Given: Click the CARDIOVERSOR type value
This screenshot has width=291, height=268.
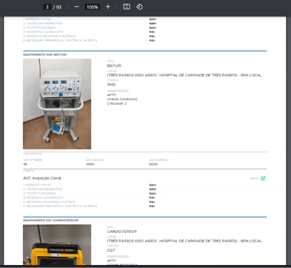Looking at the screenshot, I should pyautogui.click(x=122, y=231).
